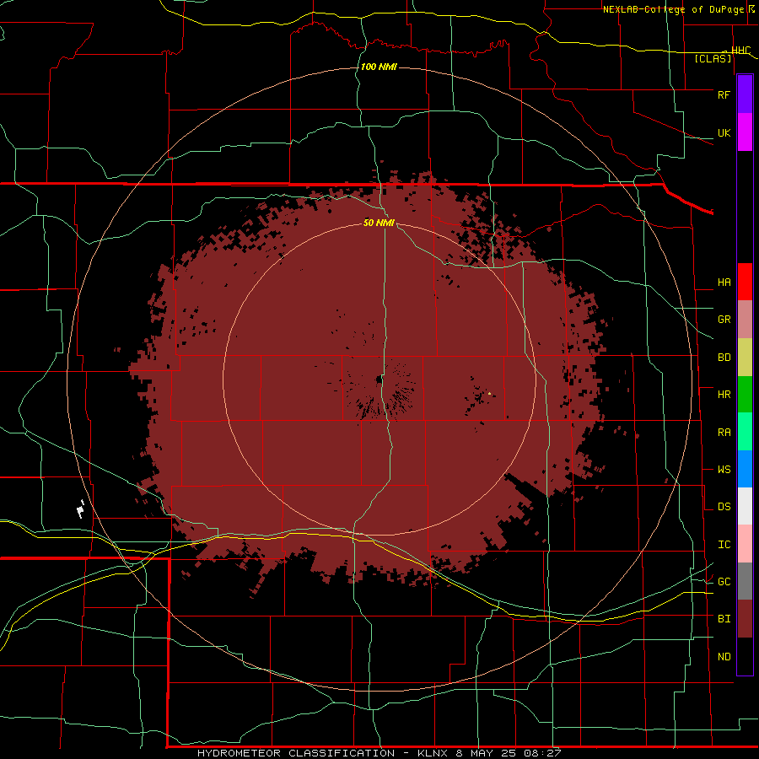Select the green HR legend swatch
This screenshot has width=759, height=759.
[745, 395]
